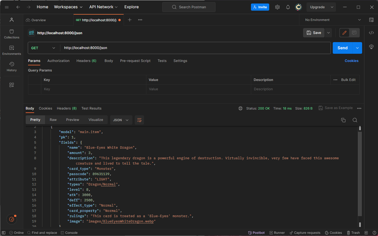Change the JSON response format dropdown
This screenshot has width=378, height=236.
pos(121,120)
